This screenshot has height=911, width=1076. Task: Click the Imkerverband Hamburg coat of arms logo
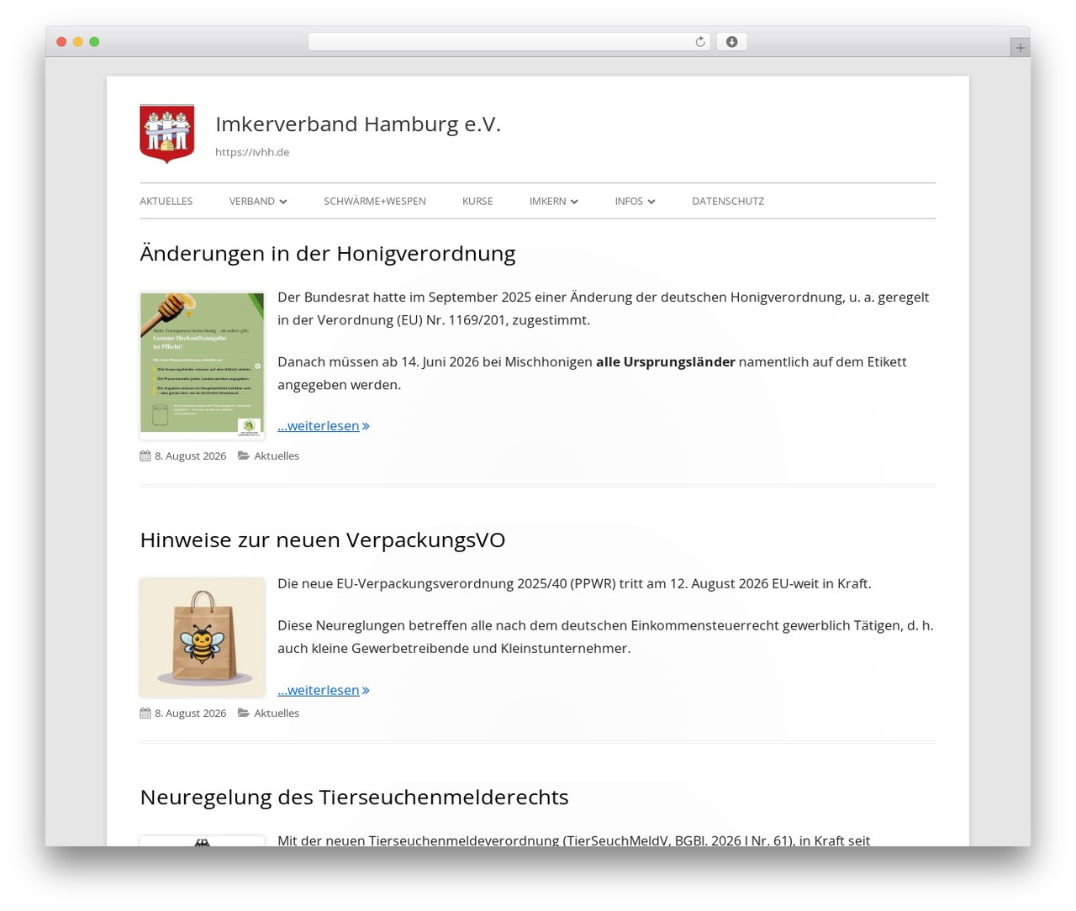167,134
